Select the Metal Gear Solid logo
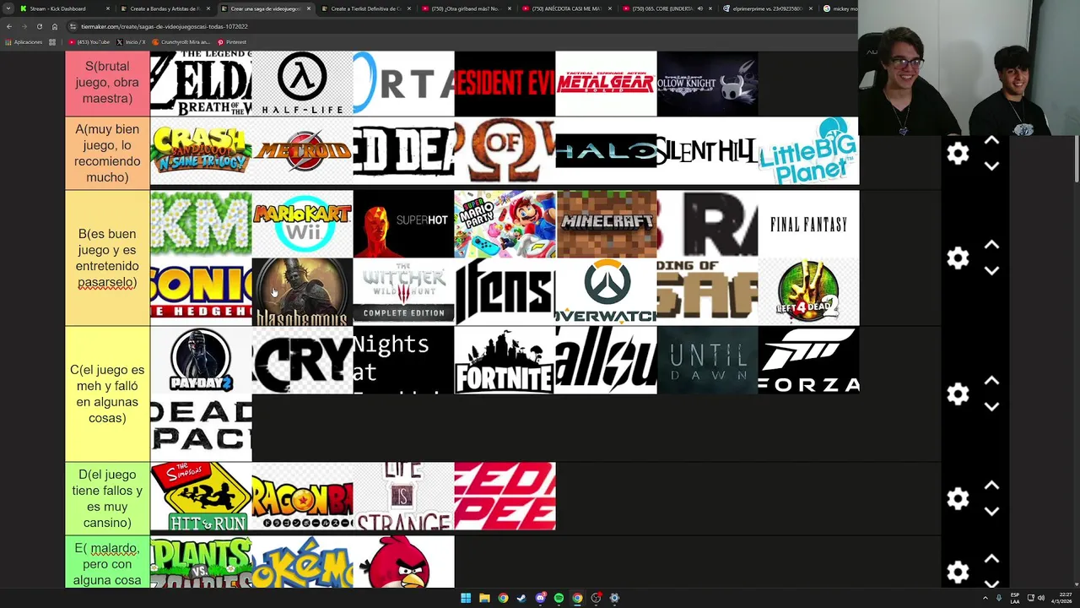The width and height of the screenshot is (1080, 608). point(606,83)
